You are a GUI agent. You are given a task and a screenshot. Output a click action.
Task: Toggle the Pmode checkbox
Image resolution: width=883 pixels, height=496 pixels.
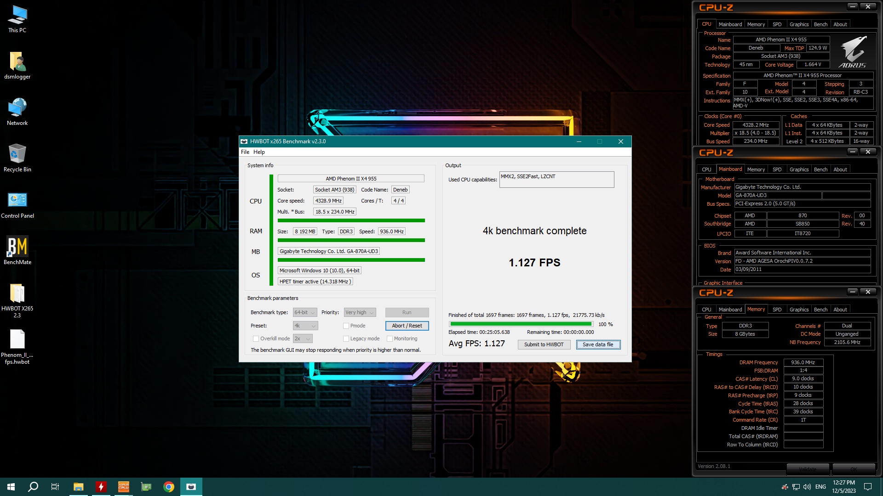point(346,326)
